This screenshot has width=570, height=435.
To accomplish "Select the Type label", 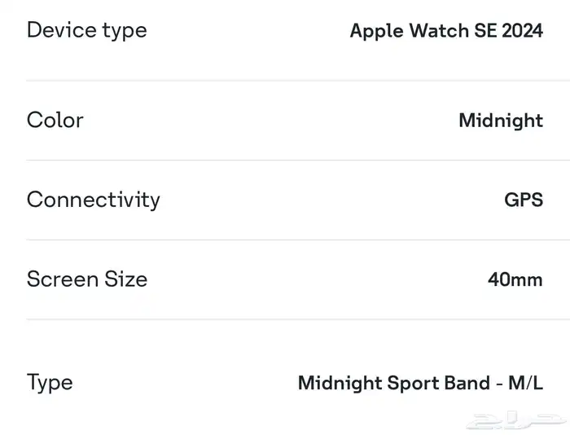I will point(50,383).
